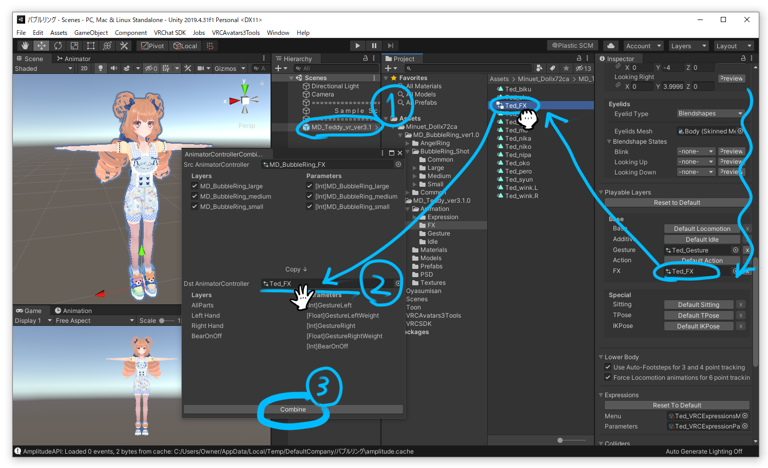Image resolution: width=768 pixels, height=468 pixels.
Task: Open Src AnimatorController object picker
Action: pos(398,164)
